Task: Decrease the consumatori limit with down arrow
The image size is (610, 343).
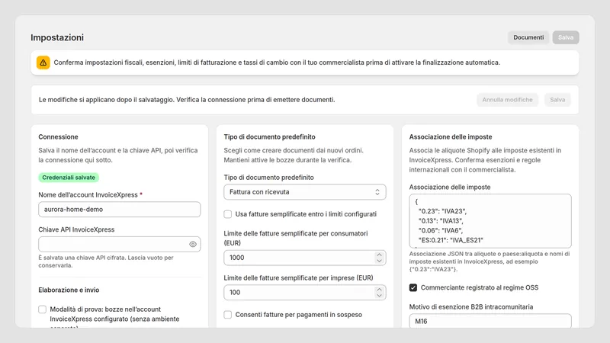Action: [379, 261]
